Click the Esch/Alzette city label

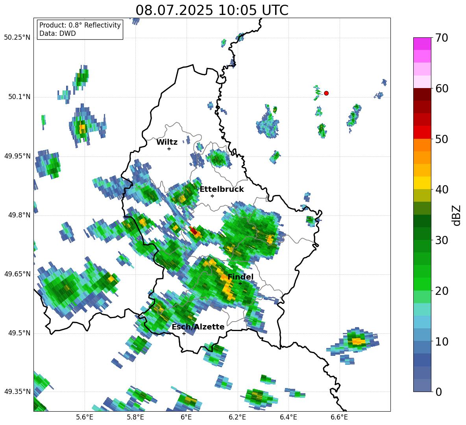(x=198, y=327)
